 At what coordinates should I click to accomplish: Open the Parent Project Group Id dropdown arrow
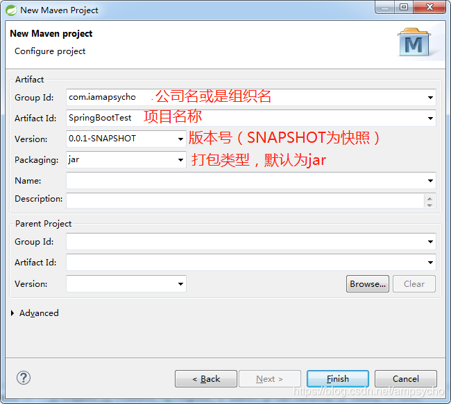[430, 242]
